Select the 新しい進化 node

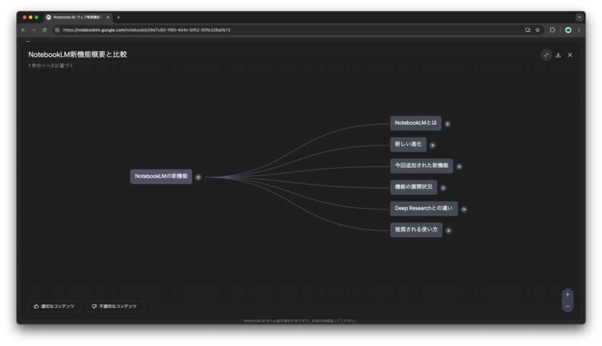408,144
